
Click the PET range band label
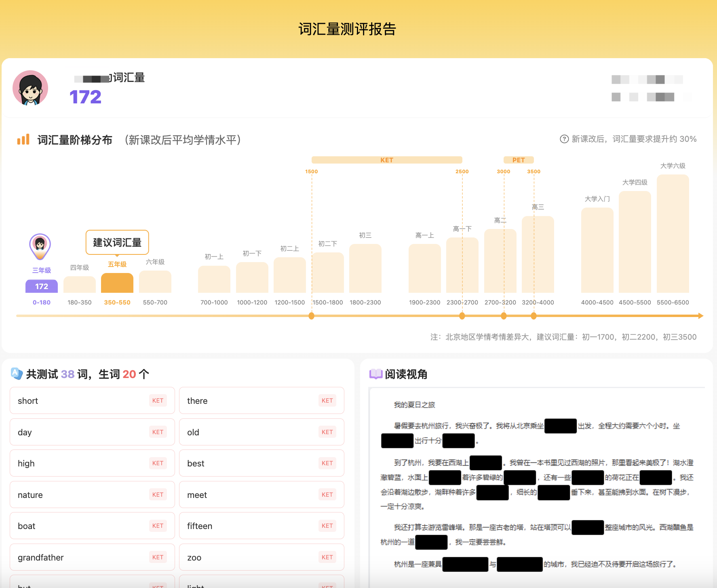point(519,160)
